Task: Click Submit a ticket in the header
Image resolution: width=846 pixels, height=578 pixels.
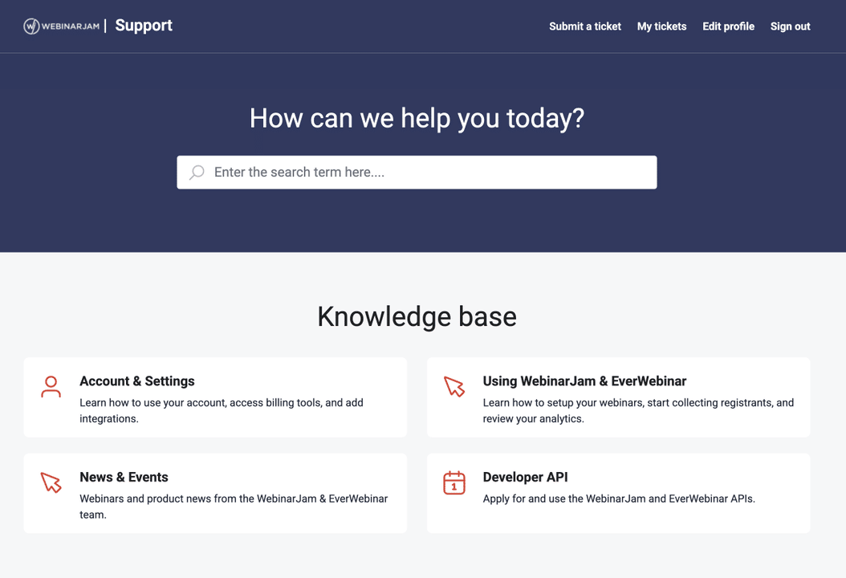Action: tap(584, 26)
